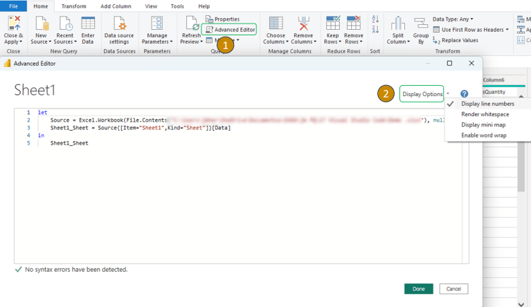Open Recent Sources icon
The image size is (531, 307).
[x=64, y=24]
